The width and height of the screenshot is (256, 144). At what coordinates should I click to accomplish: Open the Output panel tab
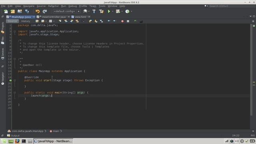tap(13, 136)
